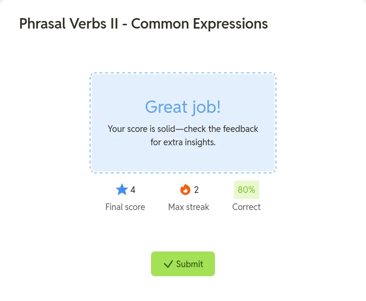Image resolution: width=366 pixels, height=301 pixels.
Task: Select the Final score label
Action: [125, 207]
